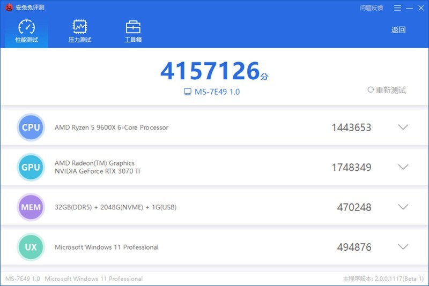Click the AnTuTu app logo icon
Image resolution: width=429 pixels, height=286 pixels.
tap(9, 7)
